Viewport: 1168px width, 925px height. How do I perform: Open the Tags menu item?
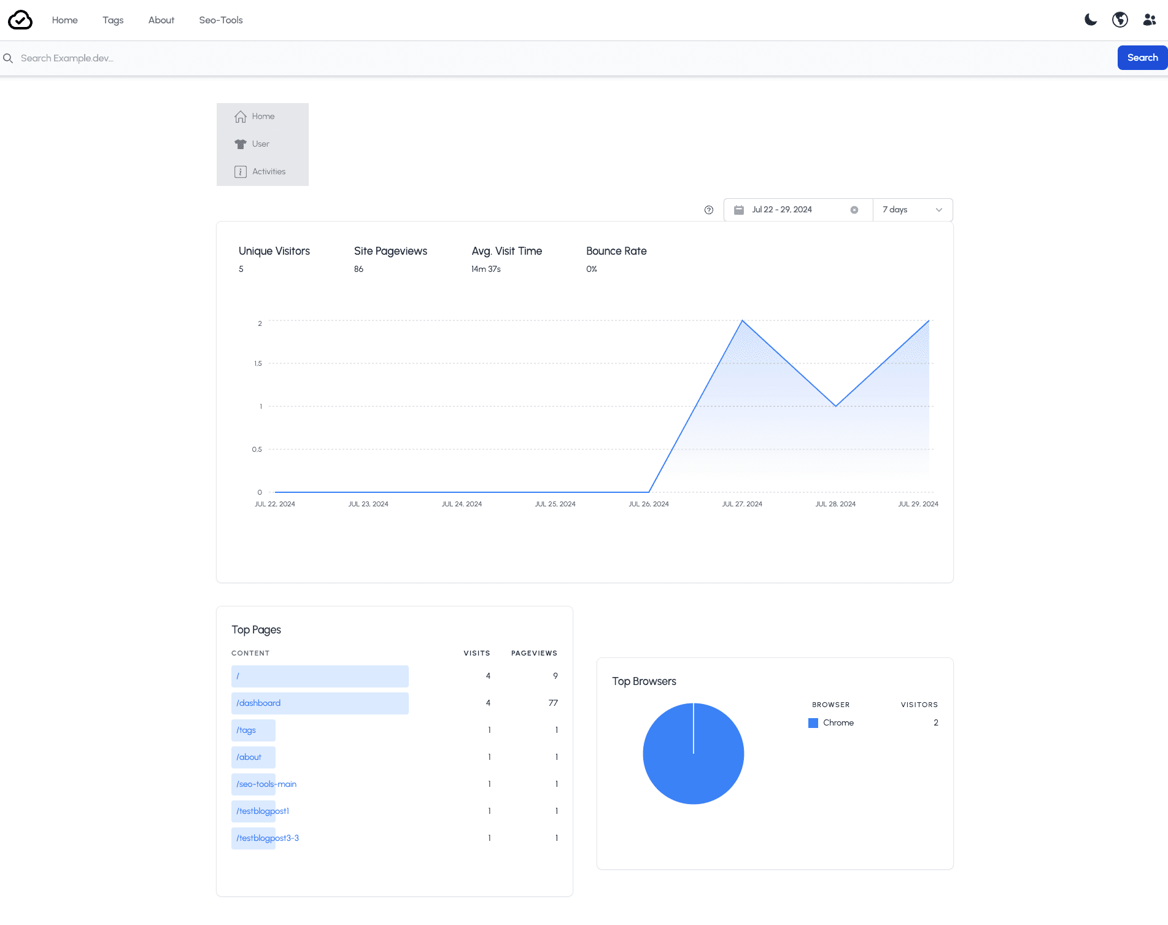113,20
